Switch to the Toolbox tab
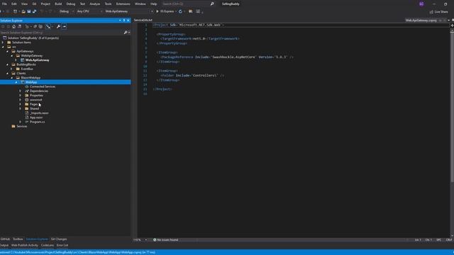The width and height of the screenshot is (454, 255). 18,239
